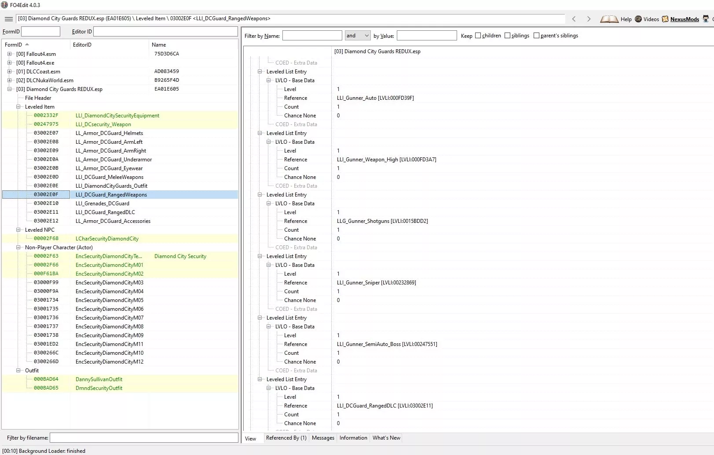Viewport: 714px width, 455px height.
Task: Collapse the Leveled Item group
Action: (x=18, y=107)
